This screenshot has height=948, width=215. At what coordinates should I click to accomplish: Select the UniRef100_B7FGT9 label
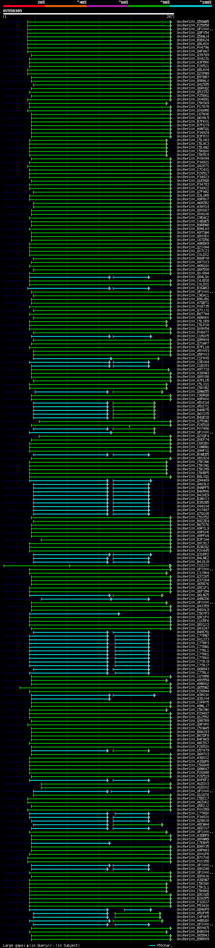tap(193, 125)
